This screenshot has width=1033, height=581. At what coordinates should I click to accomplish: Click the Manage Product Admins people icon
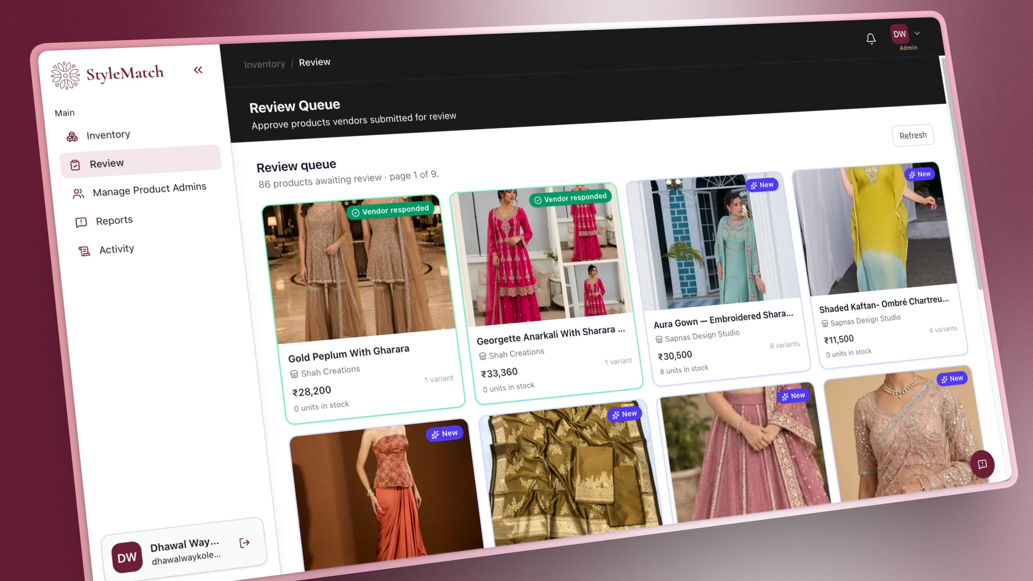[78, 194]
